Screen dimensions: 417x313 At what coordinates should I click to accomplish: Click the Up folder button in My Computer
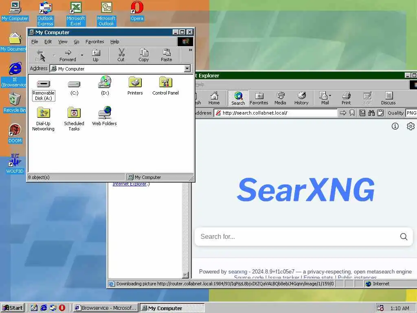coord(96,55)
